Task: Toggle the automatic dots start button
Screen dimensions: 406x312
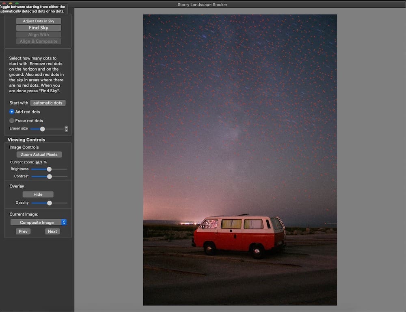Action: pos(48,103)
